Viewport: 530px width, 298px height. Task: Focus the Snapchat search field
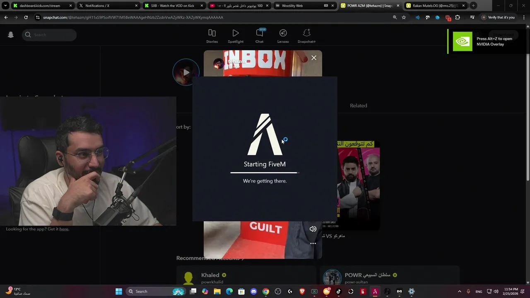point(49,35)
